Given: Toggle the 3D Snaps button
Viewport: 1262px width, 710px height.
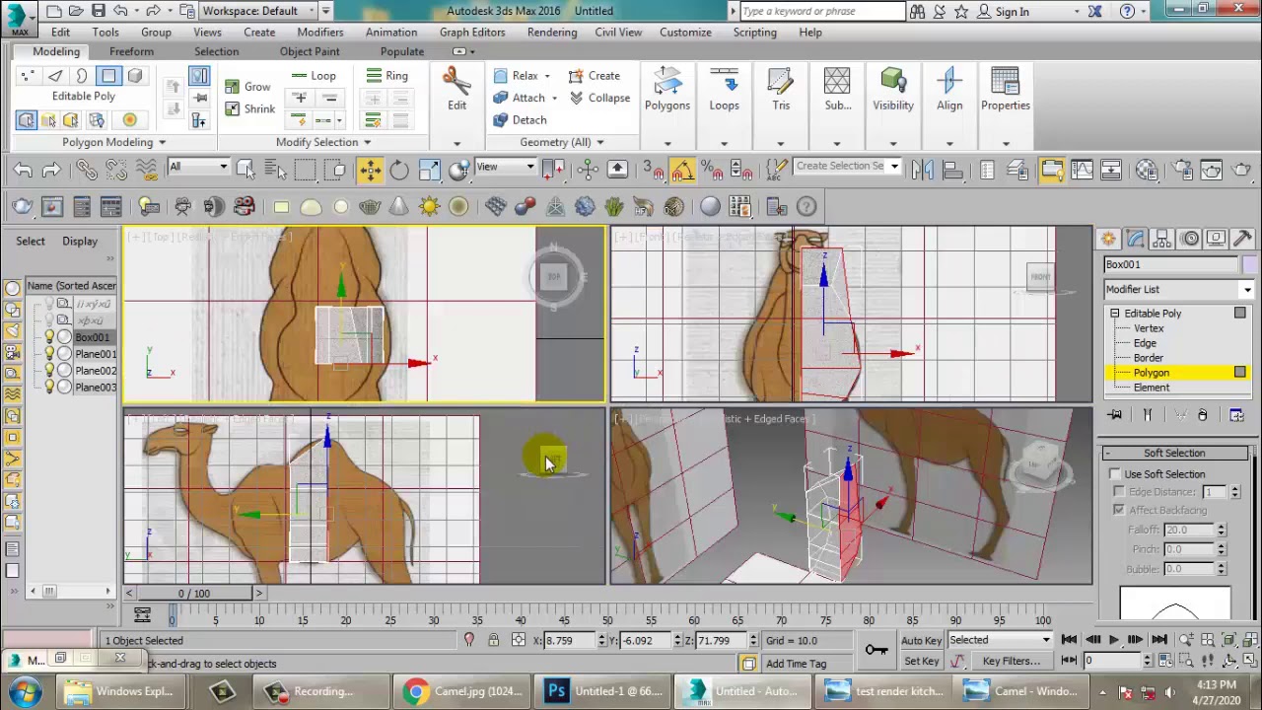Looking at the screenshot, I should [x=653, y=170].
